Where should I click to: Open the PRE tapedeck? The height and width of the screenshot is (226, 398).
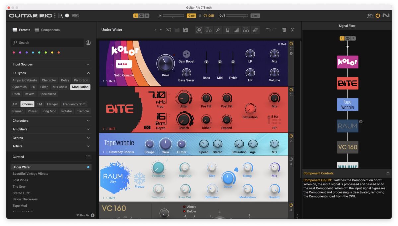tap(208, 30)
